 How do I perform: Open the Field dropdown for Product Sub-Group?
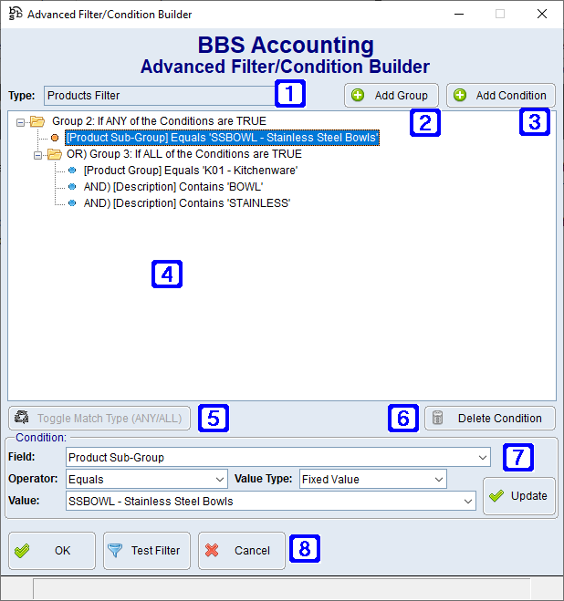point(482,457)
